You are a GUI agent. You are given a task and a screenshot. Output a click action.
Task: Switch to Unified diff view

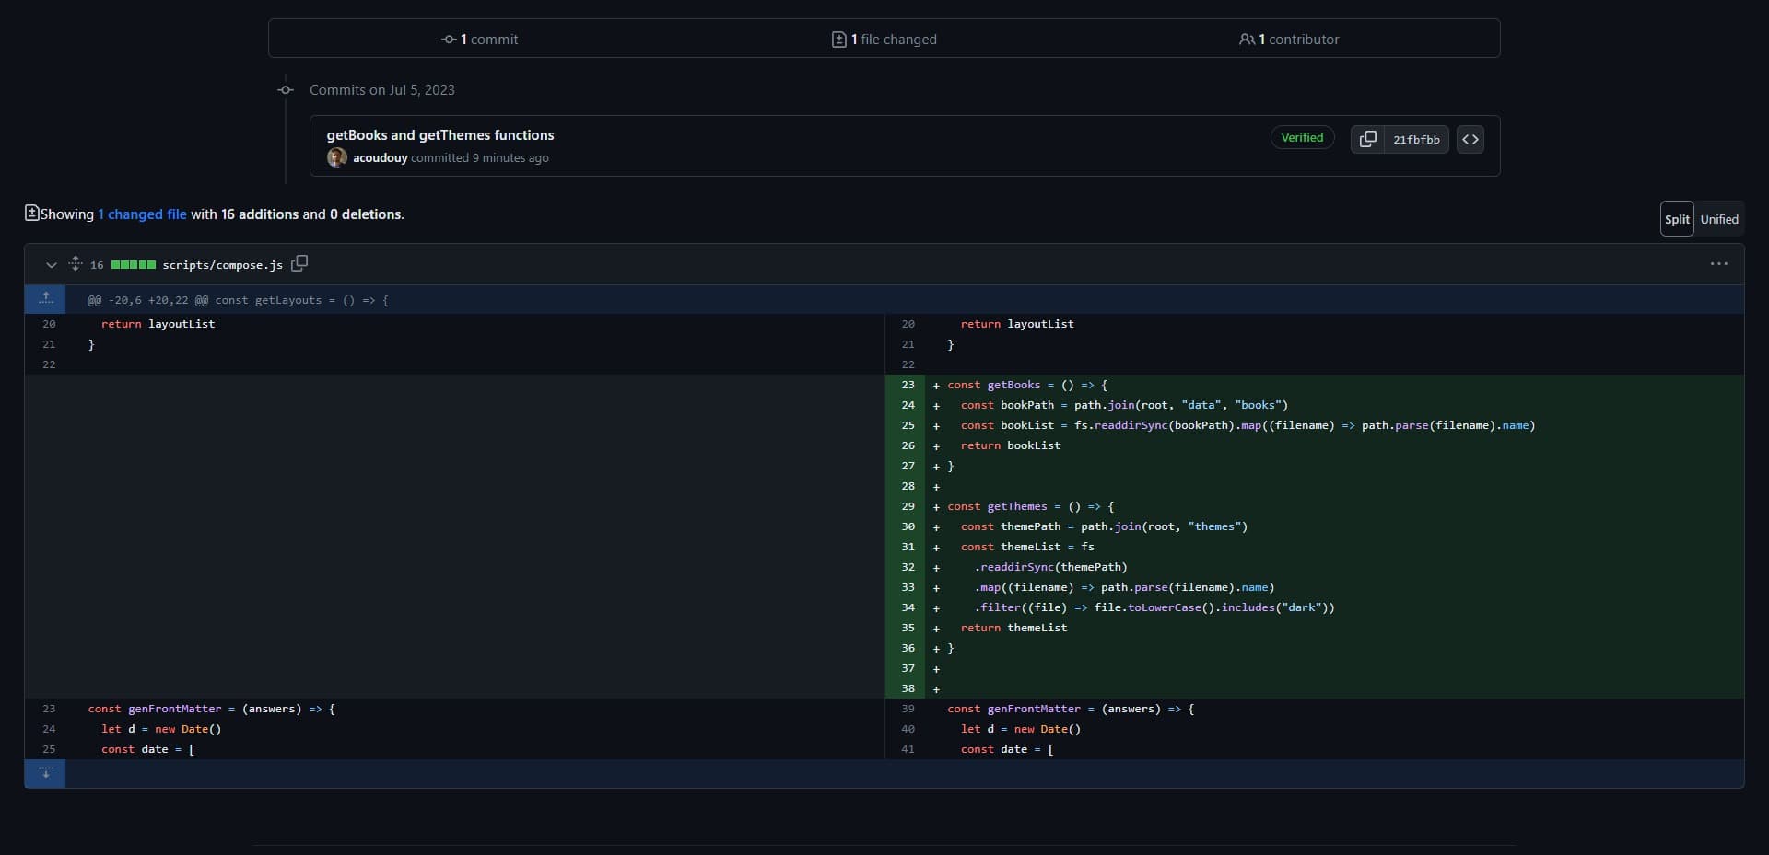(x=1719, y=219)
